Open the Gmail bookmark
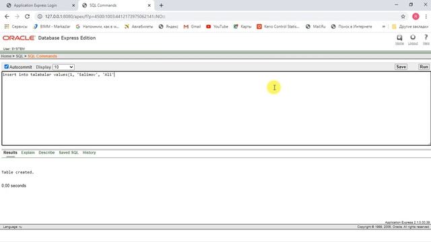Screen dimensions: 431x242 (192, 27)
